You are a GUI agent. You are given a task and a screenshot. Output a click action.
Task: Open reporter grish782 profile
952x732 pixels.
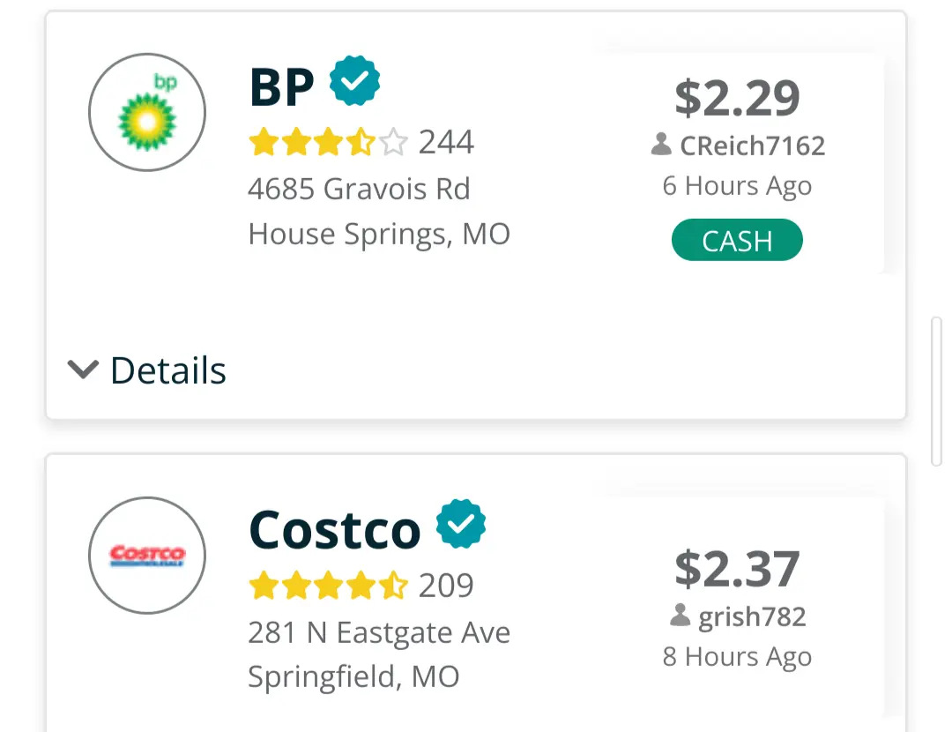[x=752, y=616]
